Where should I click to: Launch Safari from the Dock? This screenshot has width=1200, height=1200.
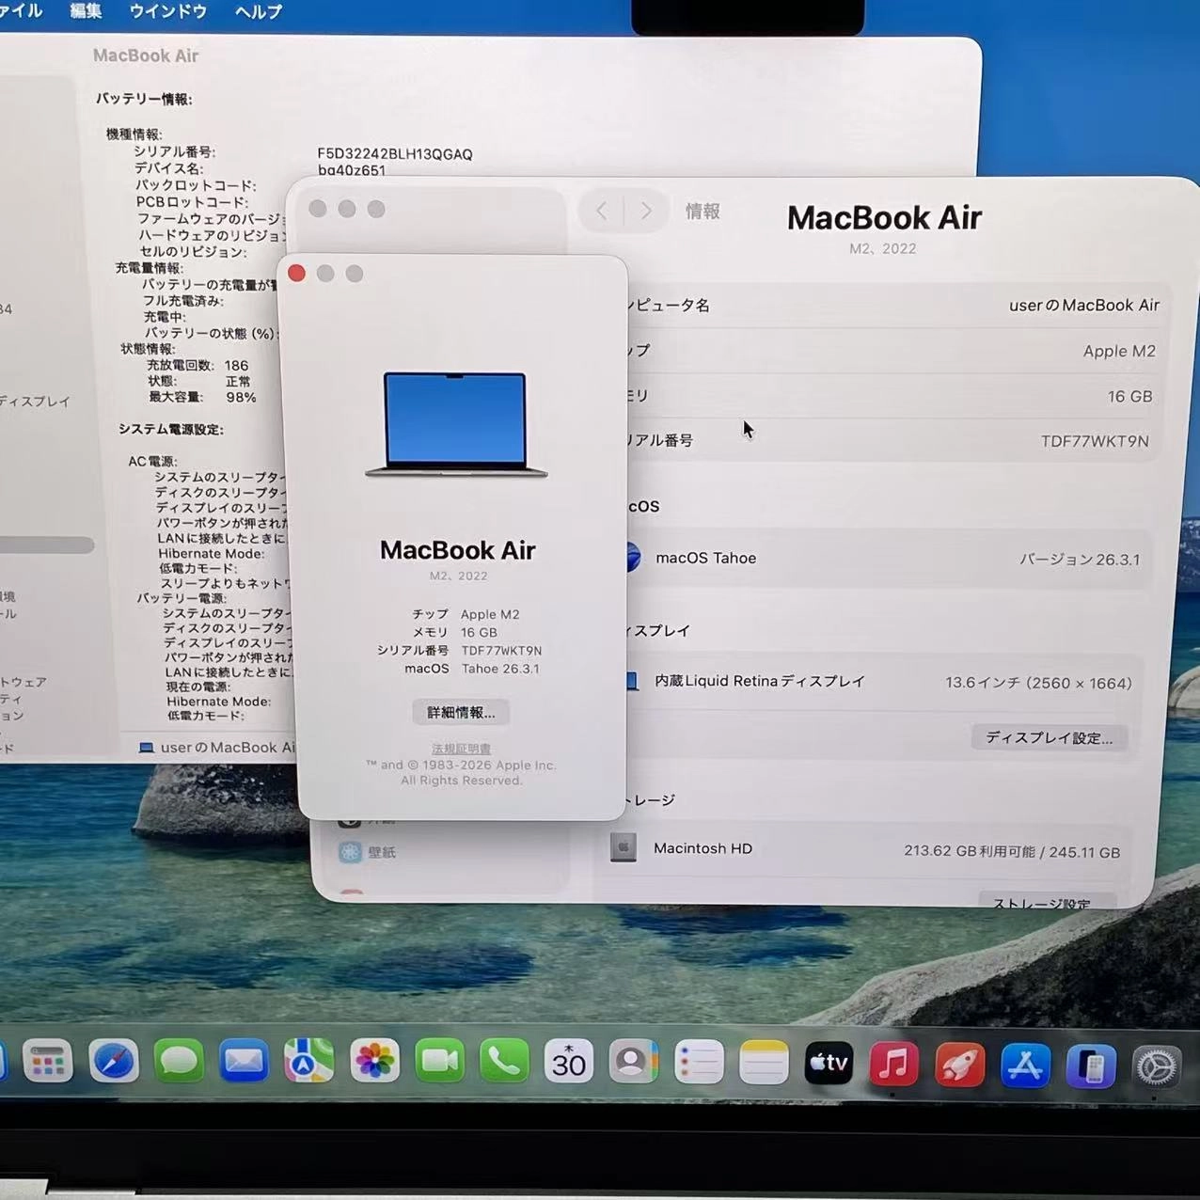114,1063
